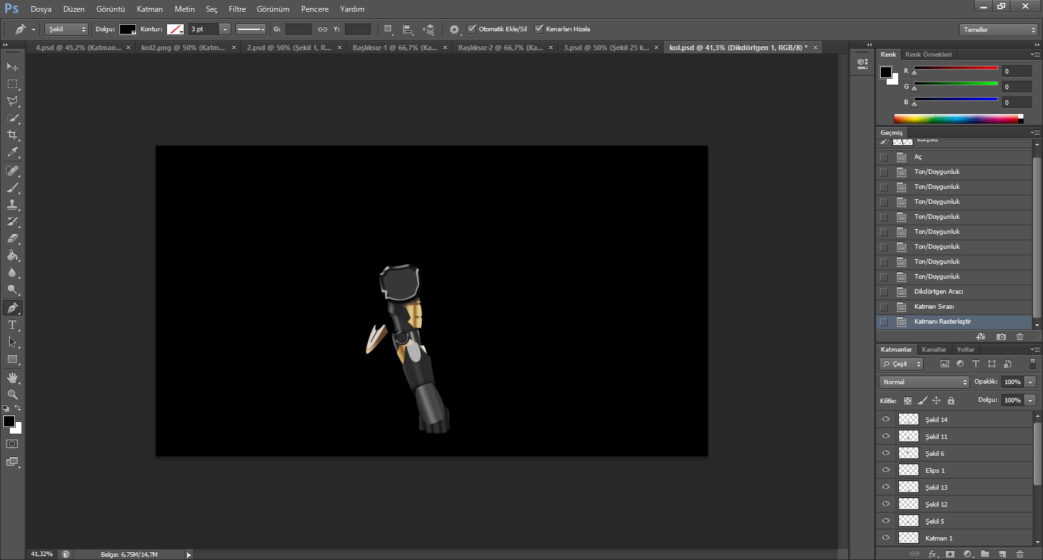Viewport: 1043px width, 560px height.
Task: Select the Dikdörtgen Aracı history state
Action: 954,292
